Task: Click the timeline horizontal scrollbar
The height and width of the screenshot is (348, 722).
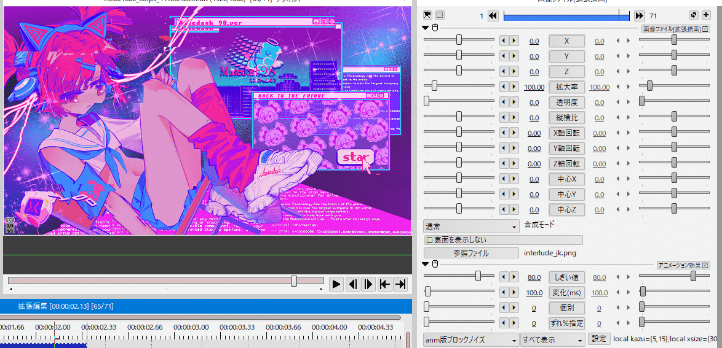Action: 200,317
